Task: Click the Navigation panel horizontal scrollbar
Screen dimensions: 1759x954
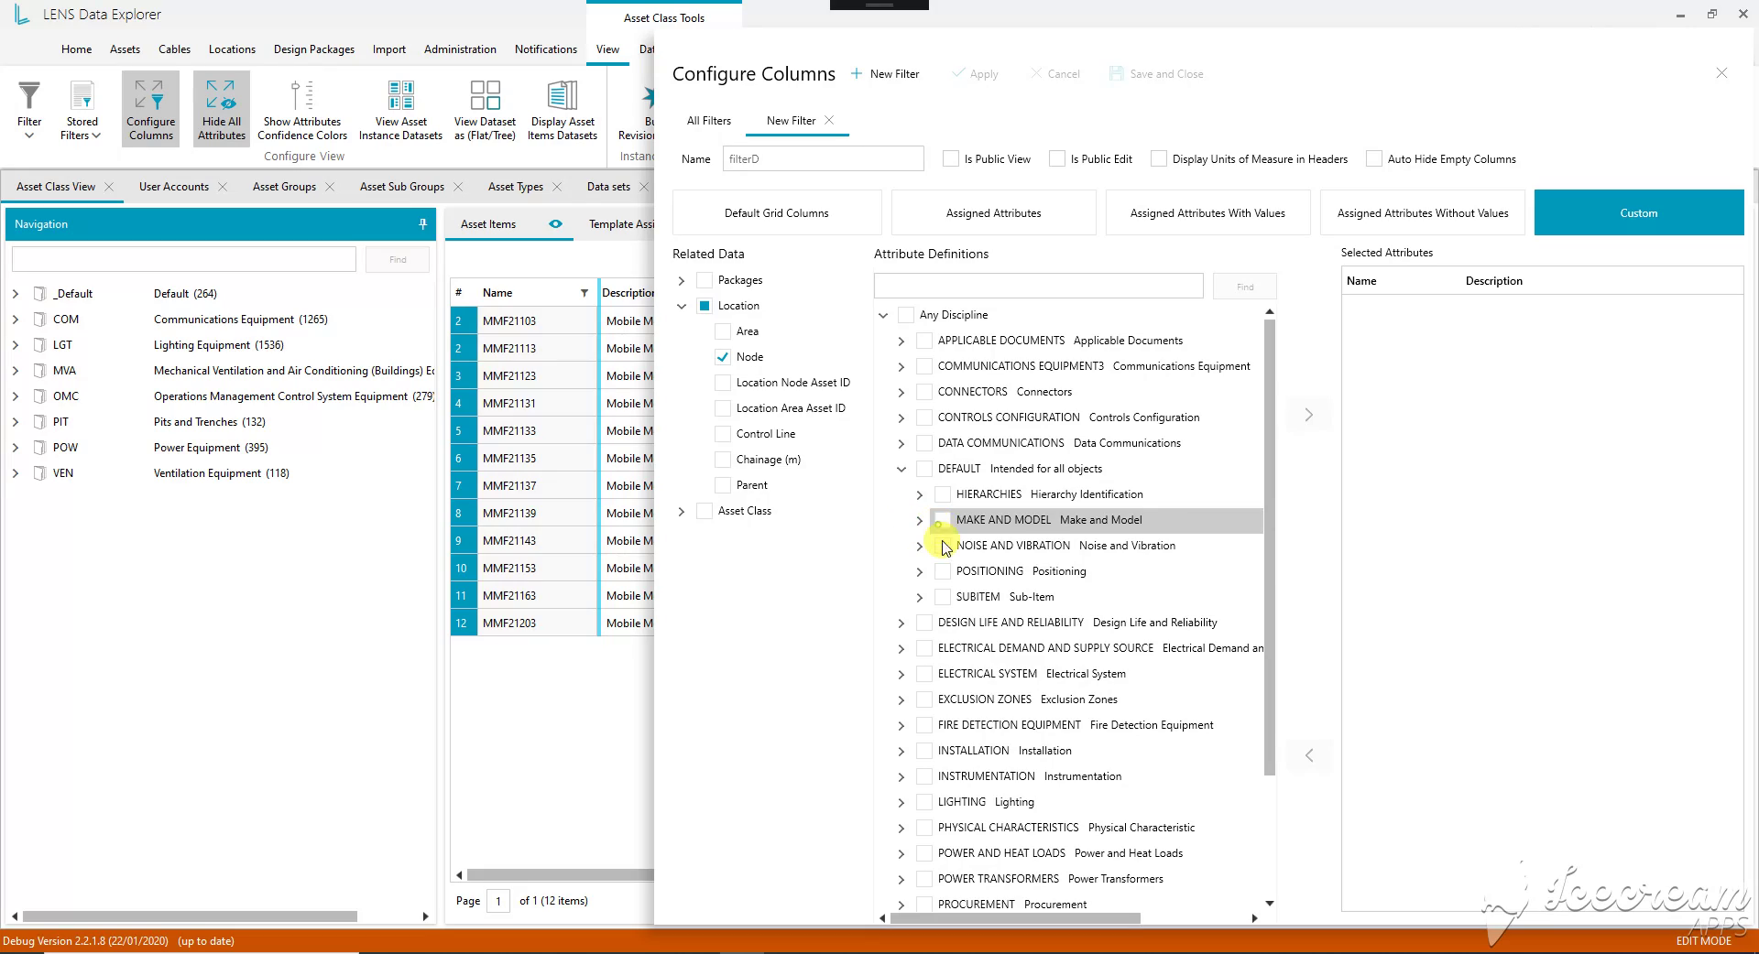Action: click(191, 916)
